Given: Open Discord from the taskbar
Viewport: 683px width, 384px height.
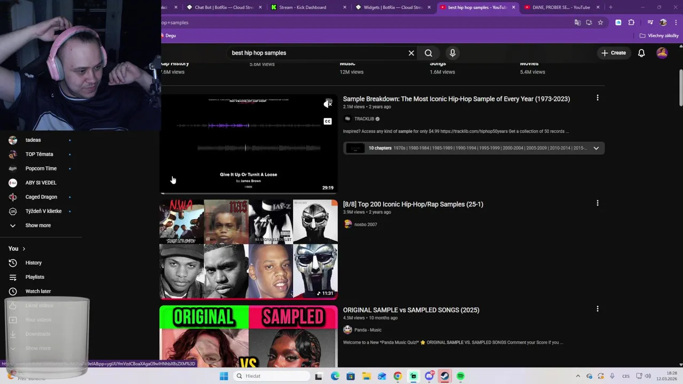Looking at the screenshot, I should pyautogui.click(x=429, y=376).
